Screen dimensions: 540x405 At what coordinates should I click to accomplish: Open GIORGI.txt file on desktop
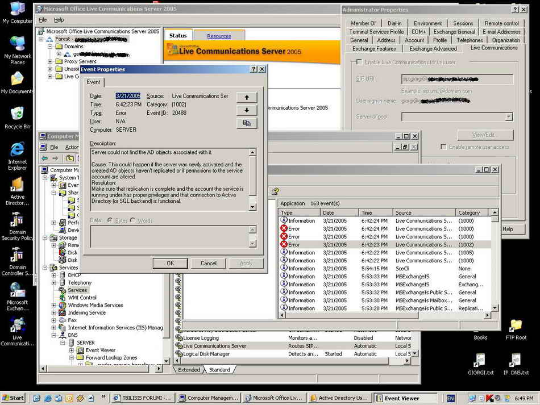point(480,365)
